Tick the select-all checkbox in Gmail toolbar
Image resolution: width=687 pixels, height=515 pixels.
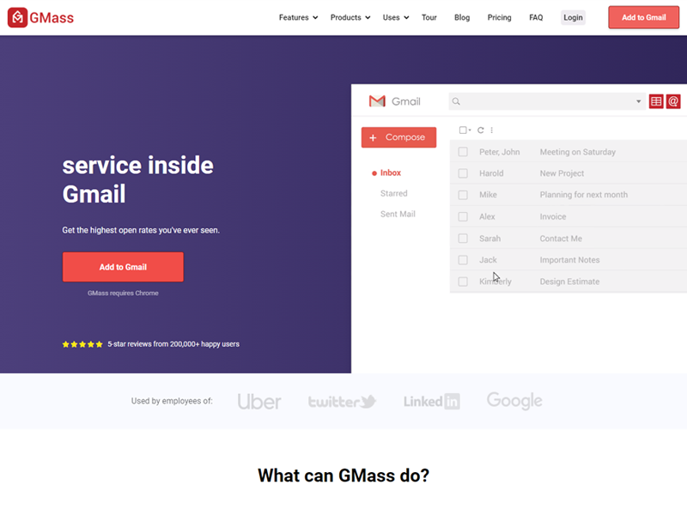click(463, 130)
